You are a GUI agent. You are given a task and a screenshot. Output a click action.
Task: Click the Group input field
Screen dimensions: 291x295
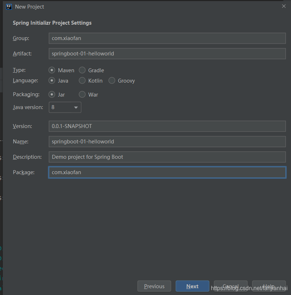[x=167, y=38]
